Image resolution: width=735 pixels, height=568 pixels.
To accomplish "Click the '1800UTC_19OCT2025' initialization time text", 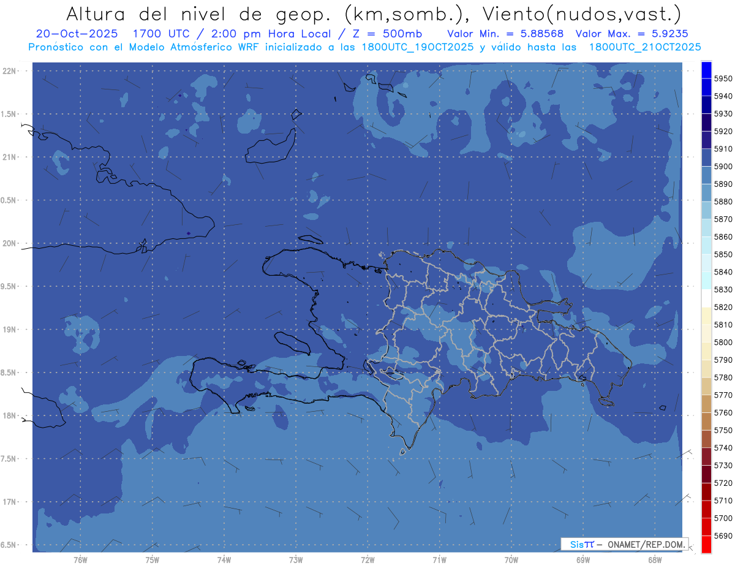I will pos(418,47).
